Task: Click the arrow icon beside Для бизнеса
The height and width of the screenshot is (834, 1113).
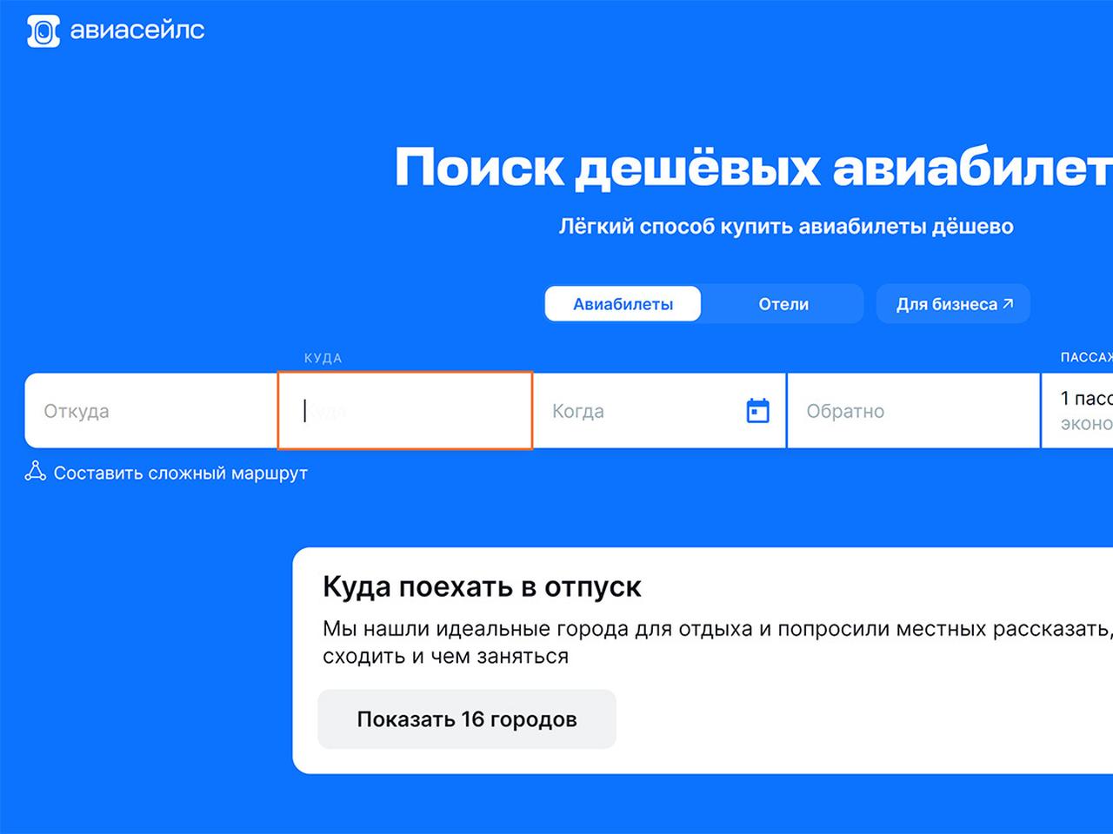Action: point(1009,304)
